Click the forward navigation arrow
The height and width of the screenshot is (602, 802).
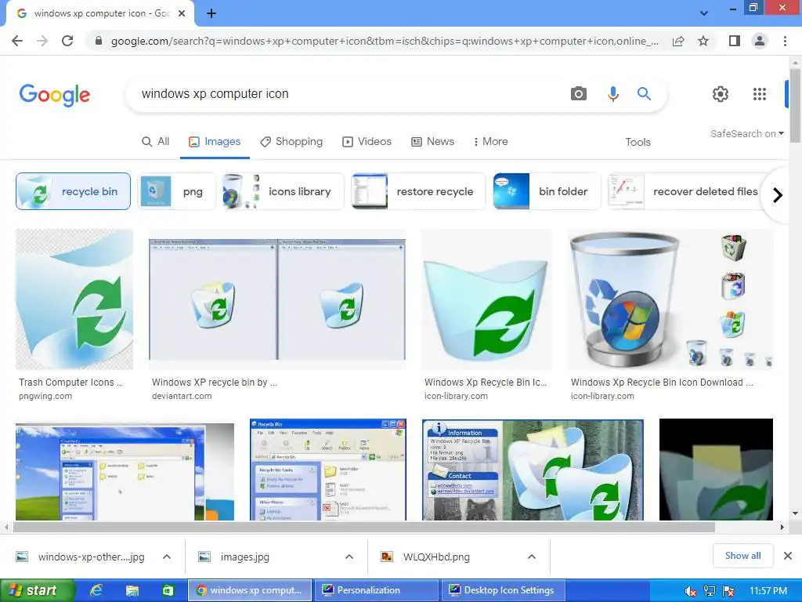pos(42,41)
